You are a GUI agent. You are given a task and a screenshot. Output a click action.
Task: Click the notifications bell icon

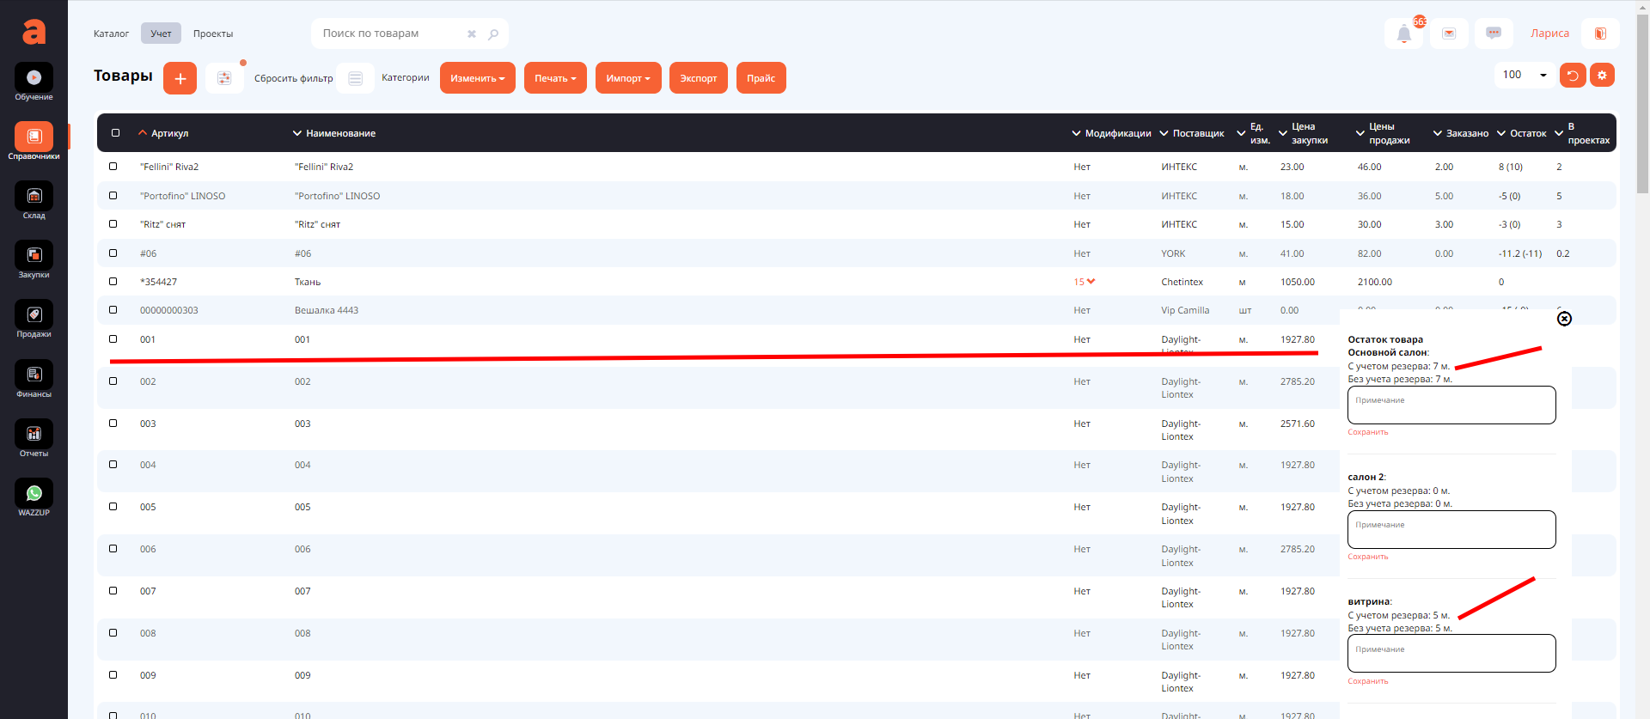[x=1403, y=34]
